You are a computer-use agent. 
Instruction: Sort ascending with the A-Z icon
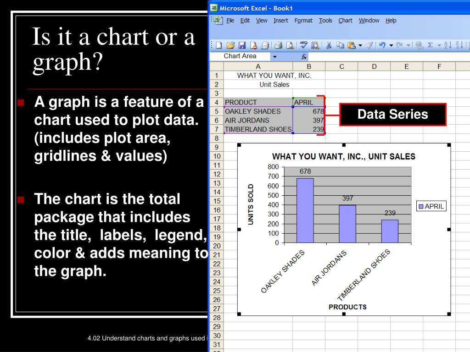(448, 45)
